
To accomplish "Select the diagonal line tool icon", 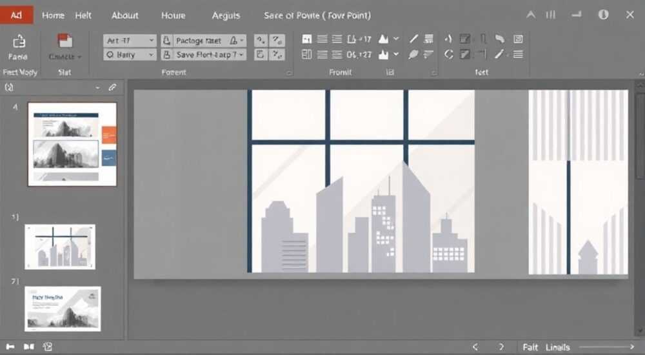I will tap(414, 39).
